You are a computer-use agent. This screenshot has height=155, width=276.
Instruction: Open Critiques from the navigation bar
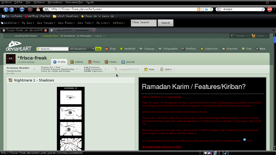(x=147, y=49)
